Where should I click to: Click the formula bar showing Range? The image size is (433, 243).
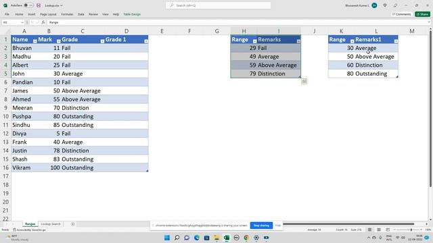237,22
